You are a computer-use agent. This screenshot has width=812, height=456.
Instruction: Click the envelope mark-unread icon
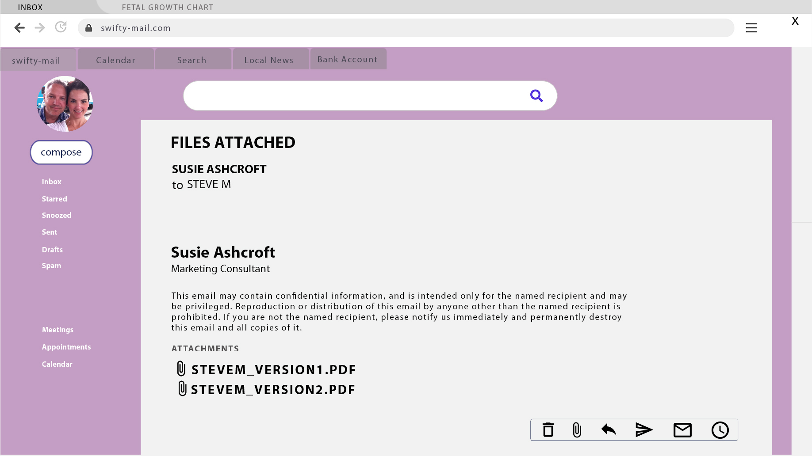[682, 429]
